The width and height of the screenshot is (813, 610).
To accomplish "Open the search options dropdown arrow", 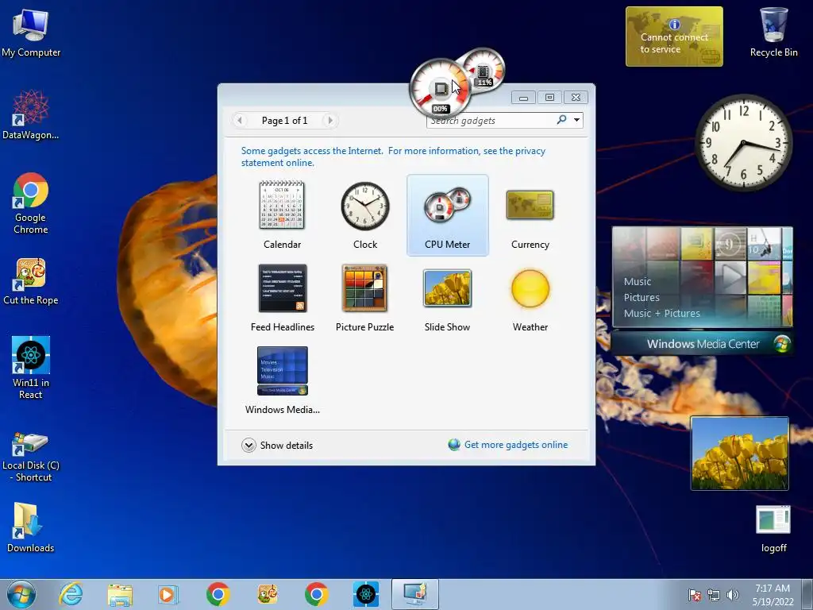I will tap(576, 121).
